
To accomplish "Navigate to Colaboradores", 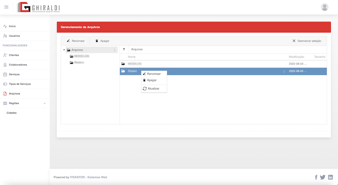I will click(x=18, y=65).
